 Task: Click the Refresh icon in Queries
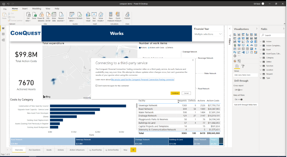coord(79,15)
